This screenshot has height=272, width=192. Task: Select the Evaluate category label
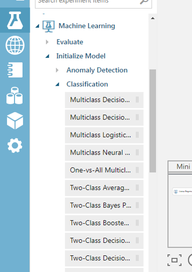click(x=70, y=42)
